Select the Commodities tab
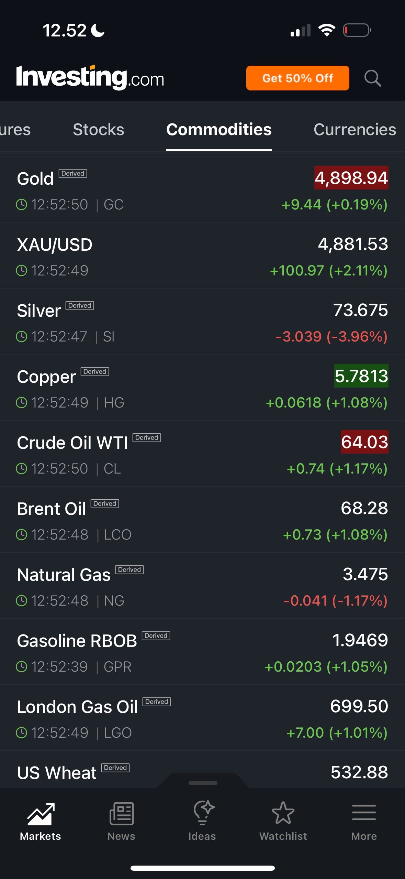 [219, 130]
